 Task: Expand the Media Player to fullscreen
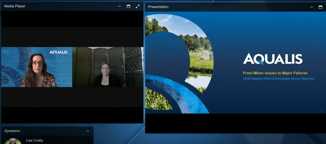138,6
